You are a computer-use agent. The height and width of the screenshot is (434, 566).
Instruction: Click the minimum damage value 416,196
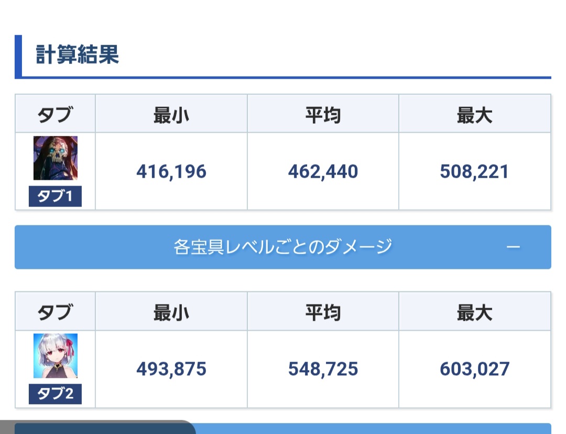click(x=171, y=171)
